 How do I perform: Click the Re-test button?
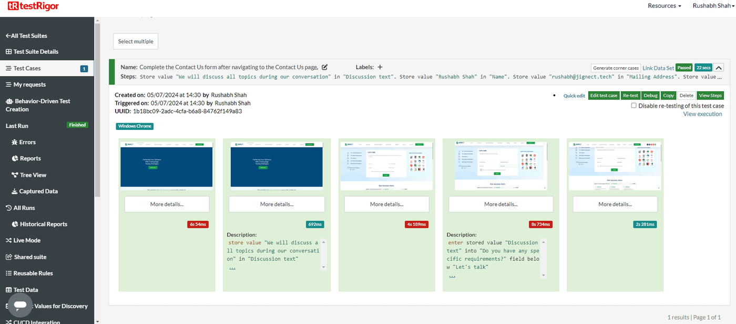(631, 95)
